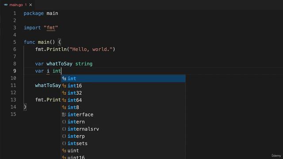Click line number 9 in gutter

pyautogui.click(x=15, y=71)
